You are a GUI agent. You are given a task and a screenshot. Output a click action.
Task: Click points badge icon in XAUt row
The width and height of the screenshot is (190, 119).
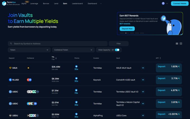(76, 66)
